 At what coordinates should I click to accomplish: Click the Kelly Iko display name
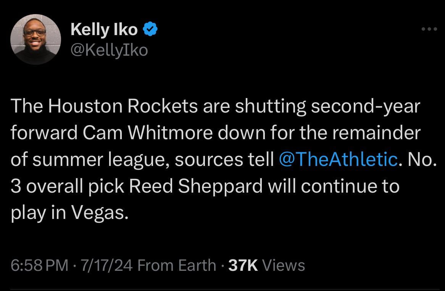pos(104,30)
